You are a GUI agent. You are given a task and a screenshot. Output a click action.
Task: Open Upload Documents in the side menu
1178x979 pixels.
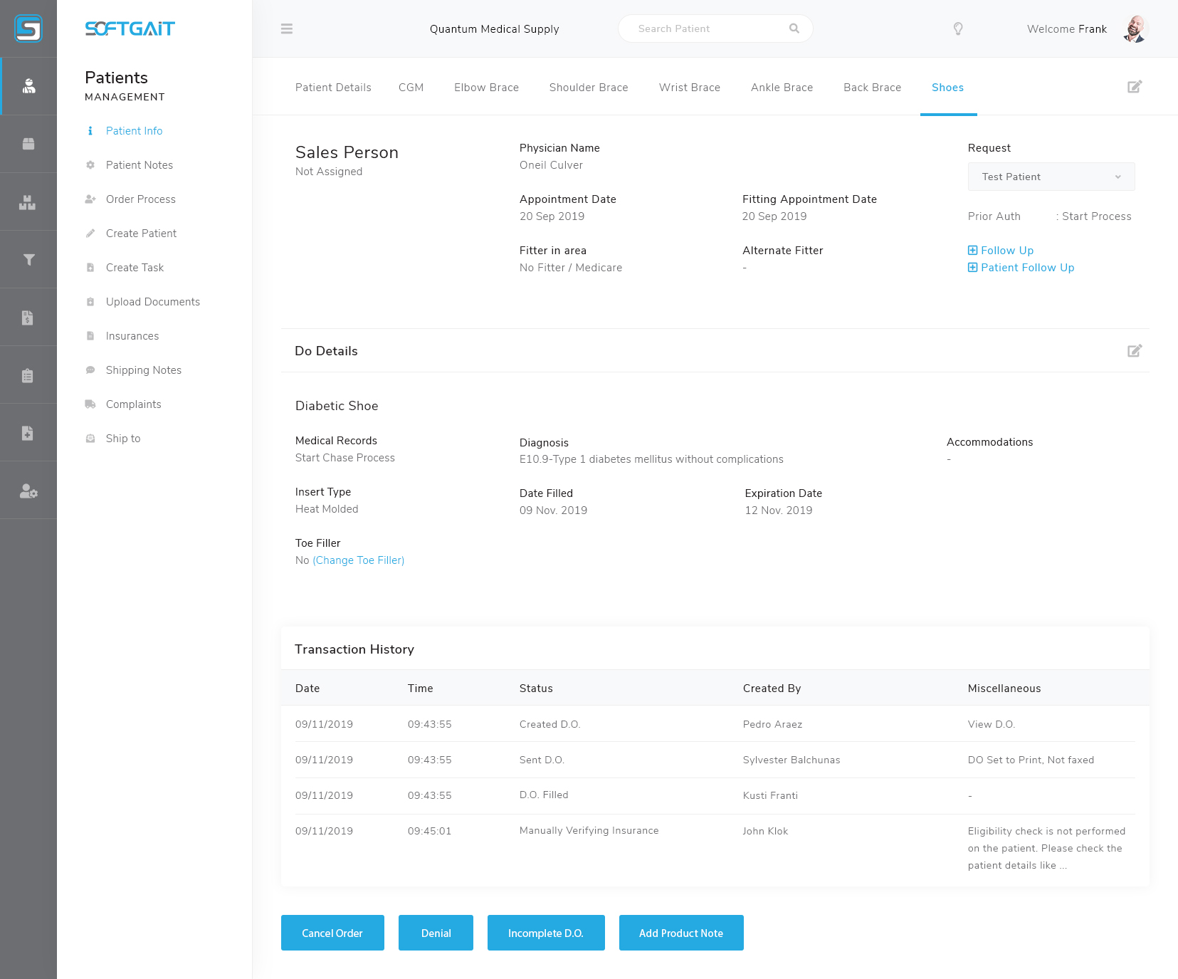tap(152, 302)
